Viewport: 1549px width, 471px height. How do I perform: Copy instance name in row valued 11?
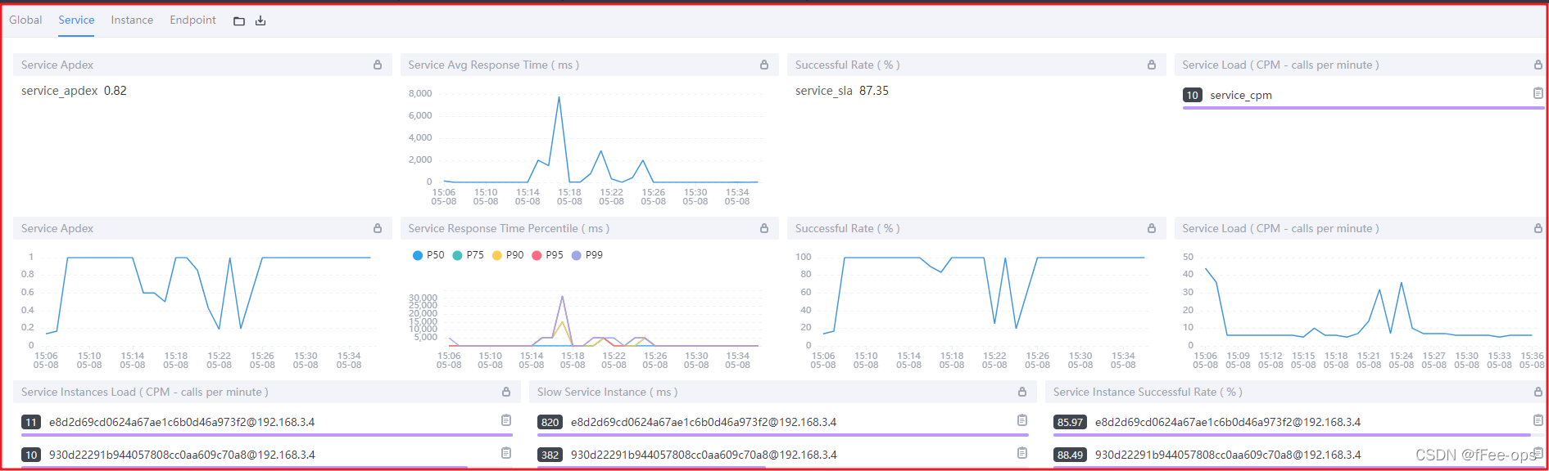click(x=506, y=420)
